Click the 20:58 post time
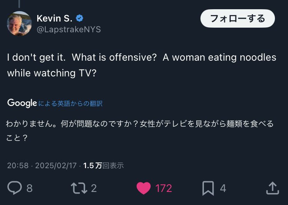Screen dimensions: 288x205 [18, 165]
